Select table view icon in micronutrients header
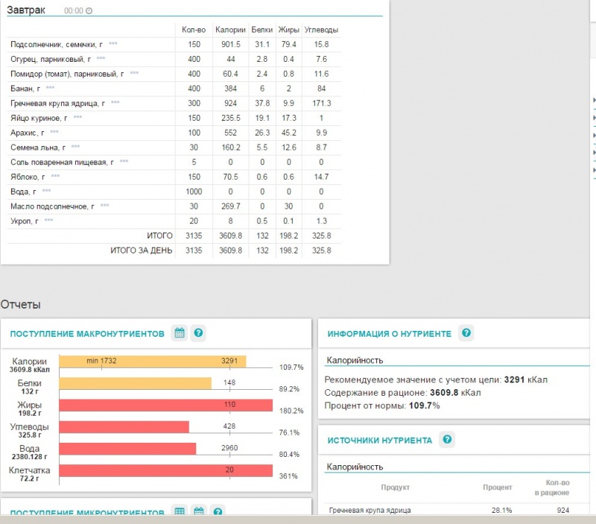The width and height of the screenshot is (596, 524). pyautogui.click(x=179, y=512)
